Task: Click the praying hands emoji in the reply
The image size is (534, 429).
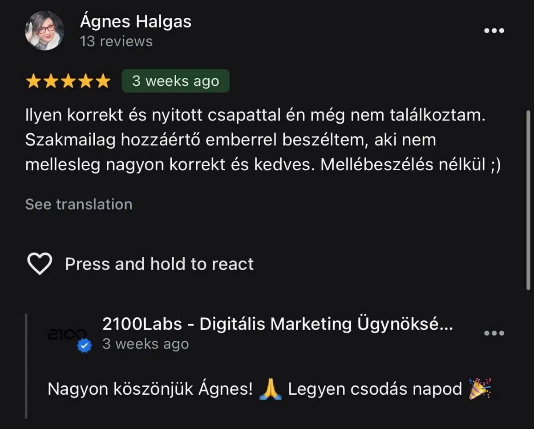Action: (x=270, y=389)
